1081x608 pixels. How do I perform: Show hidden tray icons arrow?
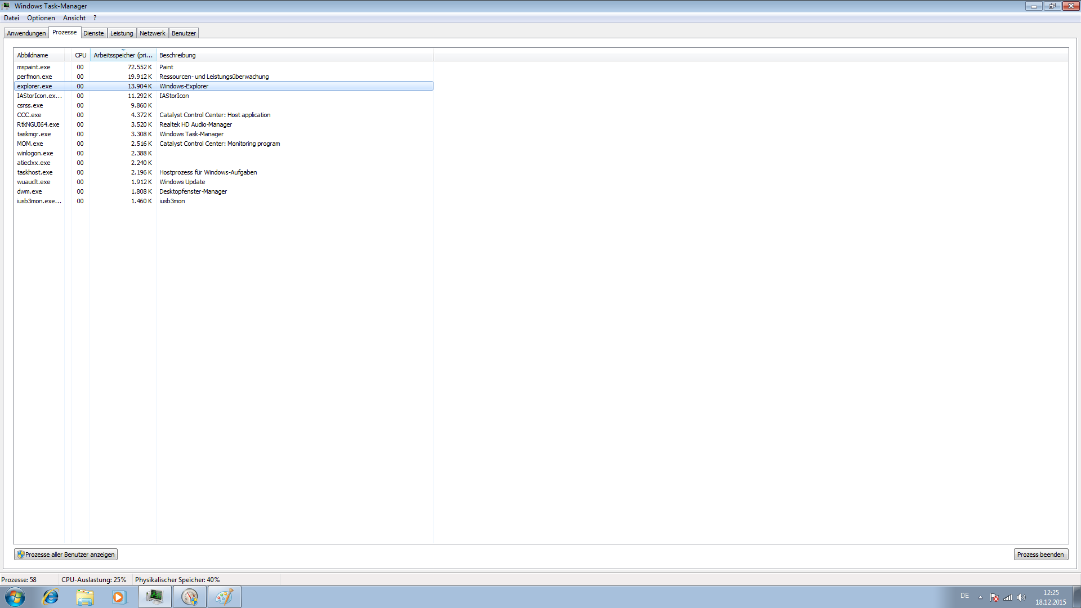pos(980,597)
